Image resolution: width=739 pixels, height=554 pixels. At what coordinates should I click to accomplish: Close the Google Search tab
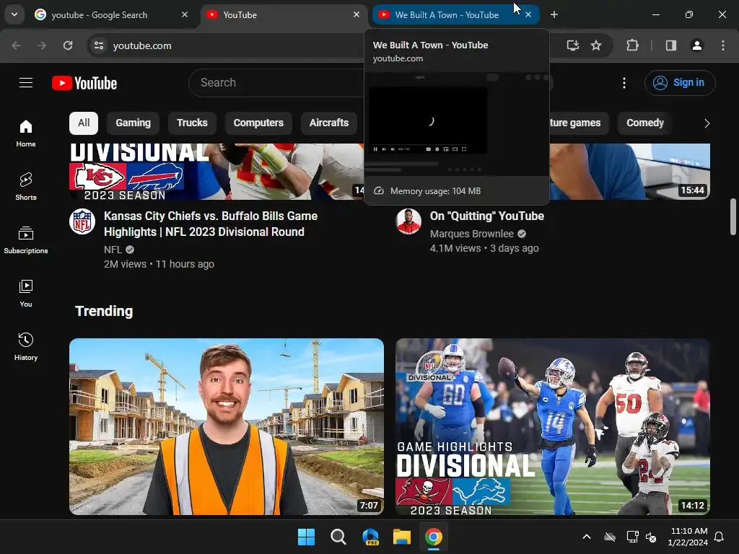pyautogui.click(x=185, y=14)
